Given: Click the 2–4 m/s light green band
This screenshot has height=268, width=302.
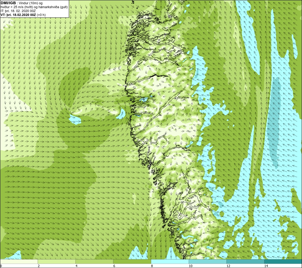Looking at the screenshot, I should click(57, 261).
